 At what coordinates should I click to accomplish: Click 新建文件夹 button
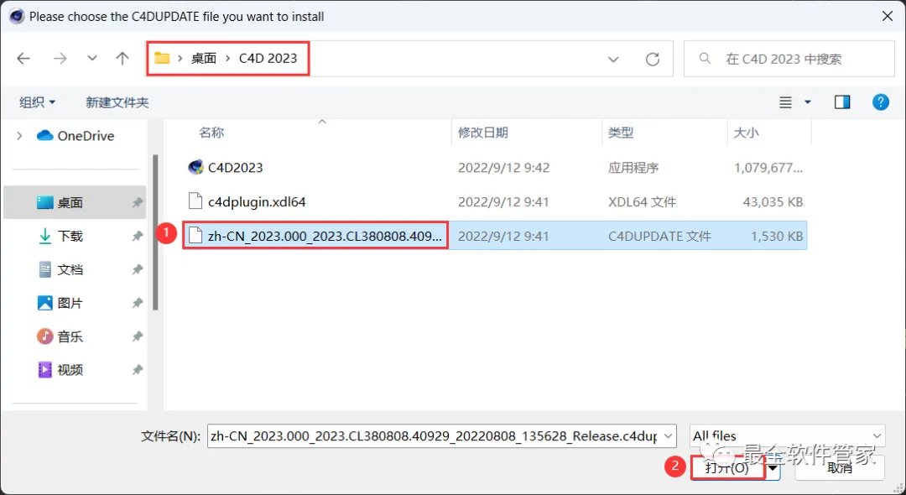click(117, 102)
